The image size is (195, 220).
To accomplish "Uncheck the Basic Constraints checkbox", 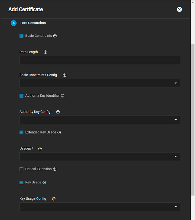I will (21, 36).
